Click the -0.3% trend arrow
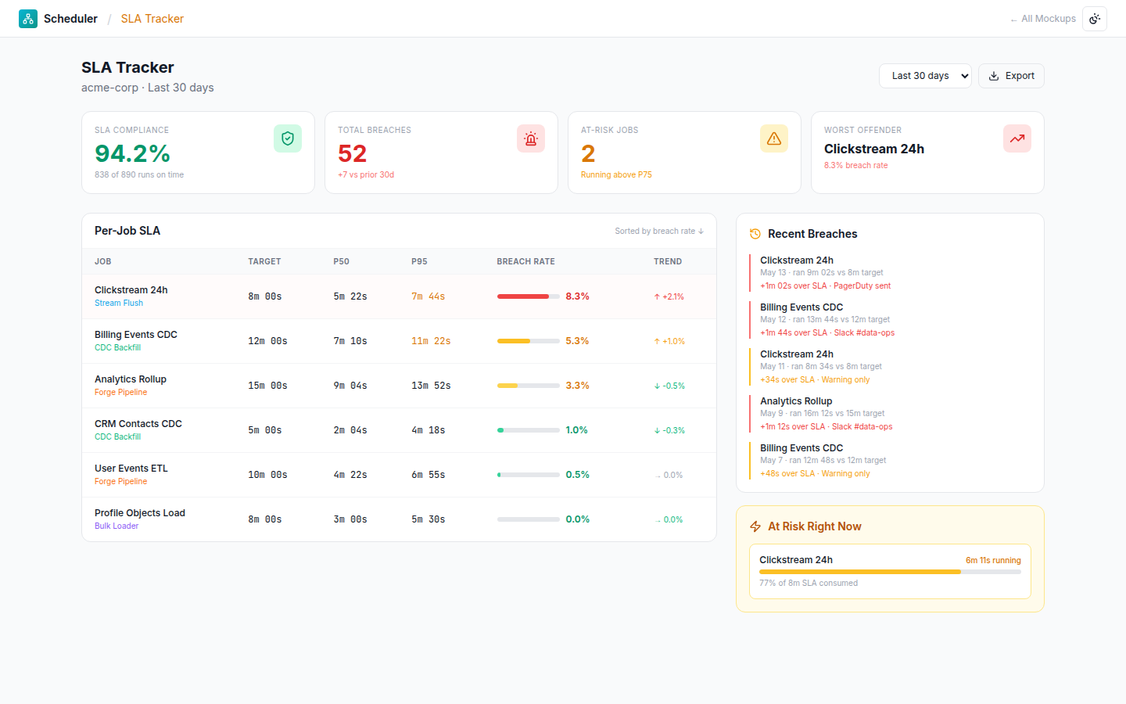The width and height of the screenshot is (1126, 704). [669, 431]
